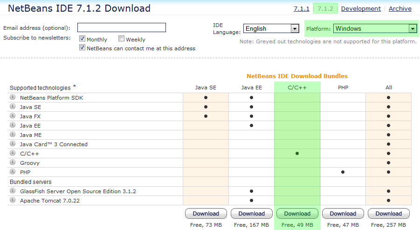Click the 'Free, 167 MB' size text
The height and width of the screenshot is (230, 420).
[252, 225]
